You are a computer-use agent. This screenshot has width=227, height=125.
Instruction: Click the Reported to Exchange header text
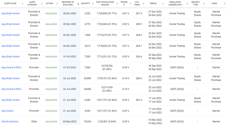[x=68, y=4]
